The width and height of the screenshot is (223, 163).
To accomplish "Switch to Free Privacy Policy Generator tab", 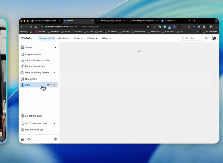I will pos(111,21).
